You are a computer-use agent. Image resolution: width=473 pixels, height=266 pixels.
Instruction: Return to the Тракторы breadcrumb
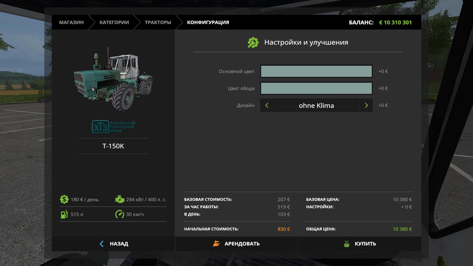pos(158,22)
